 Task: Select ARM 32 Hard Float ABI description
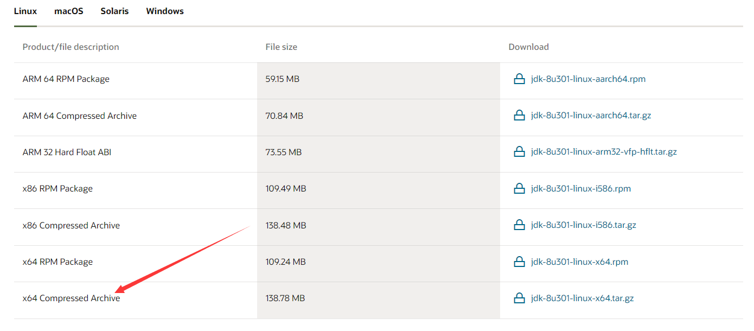pos(67,152)
